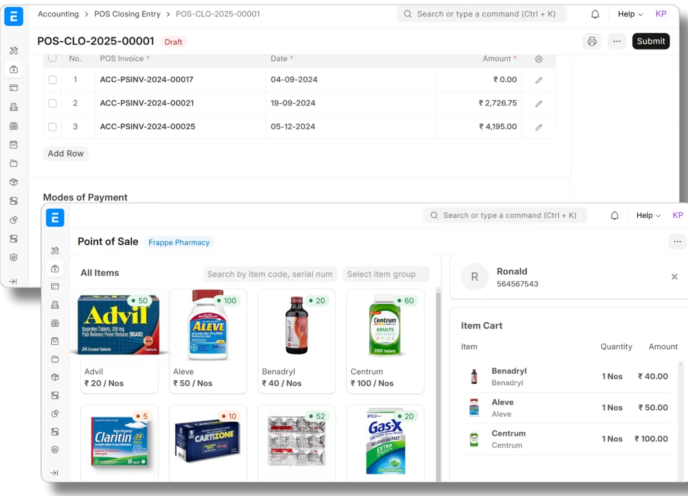Edit row ACC-PSINV-2024-00017 with pencil icon
The height and width of the screenshot is (496, 688).
[x=539, y=80]
